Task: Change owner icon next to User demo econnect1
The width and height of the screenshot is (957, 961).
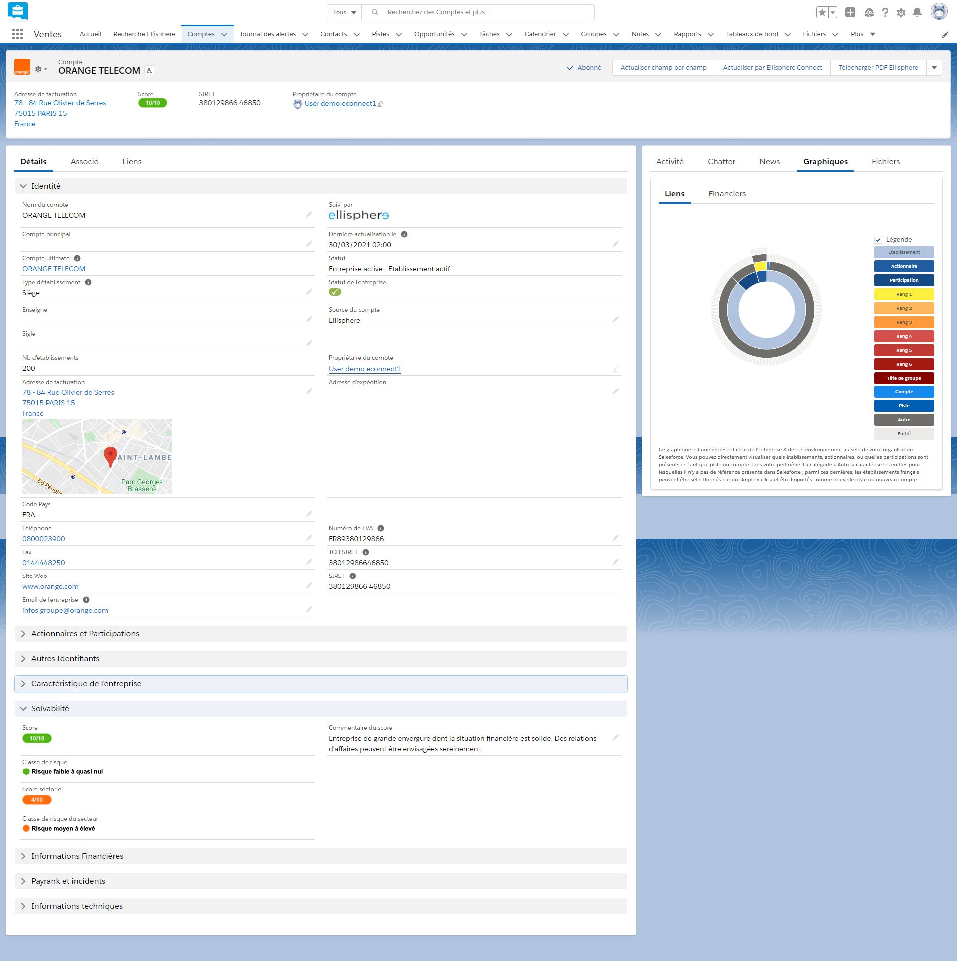Action: [x=380, y=104]
